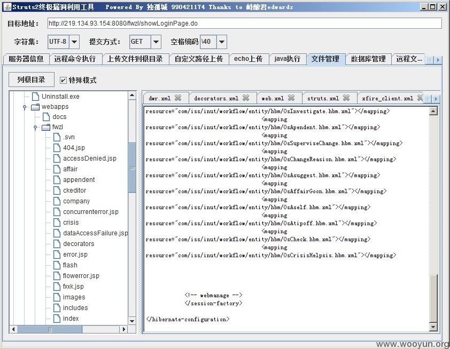Click the includes item icon

pos(57,308)
